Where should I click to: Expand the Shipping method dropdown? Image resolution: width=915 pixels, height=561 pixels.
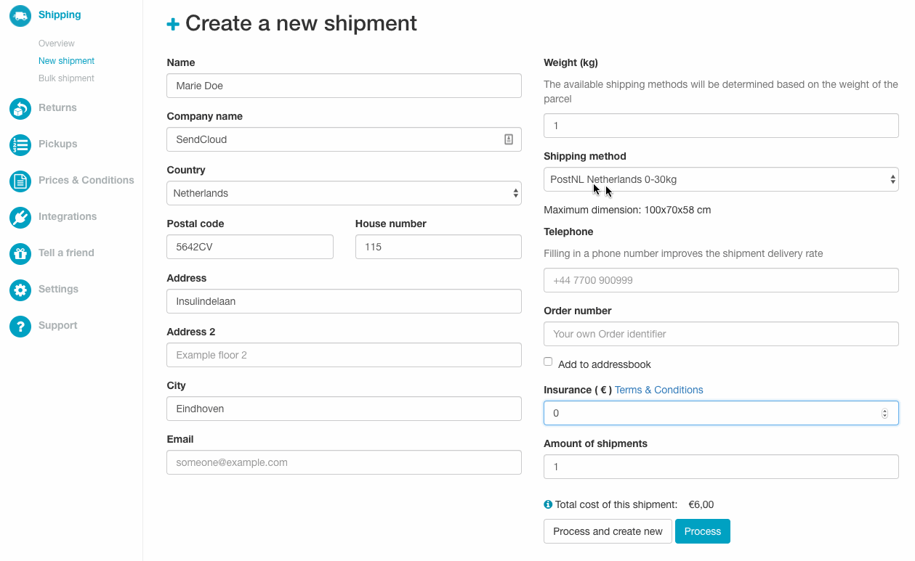(721, 179)
